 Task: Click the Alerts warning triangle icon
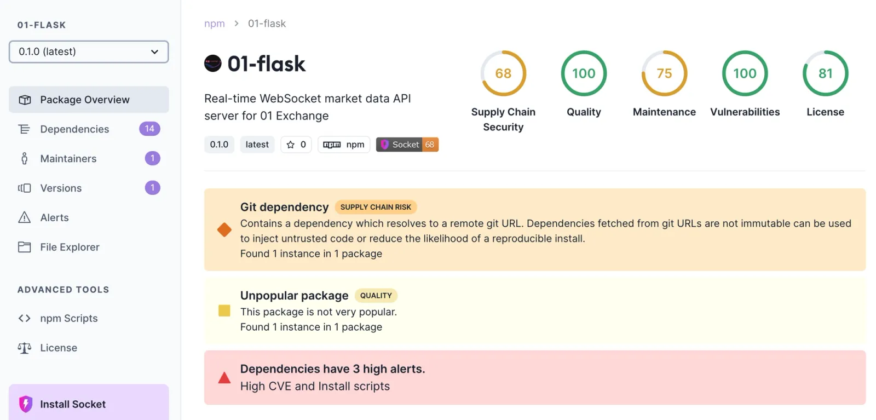tap(25, 217)
